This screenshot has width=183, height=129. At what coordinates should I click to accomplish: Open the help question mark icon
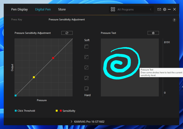174,20
